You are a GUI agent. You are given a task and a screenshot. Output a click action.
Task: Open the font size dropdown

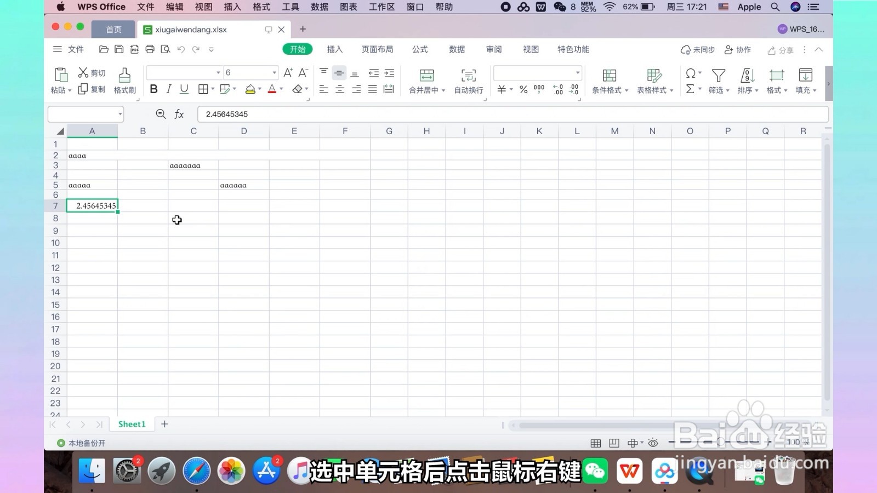click(x=274, y=72)
